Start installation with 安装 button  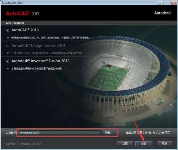pos(144,144)
